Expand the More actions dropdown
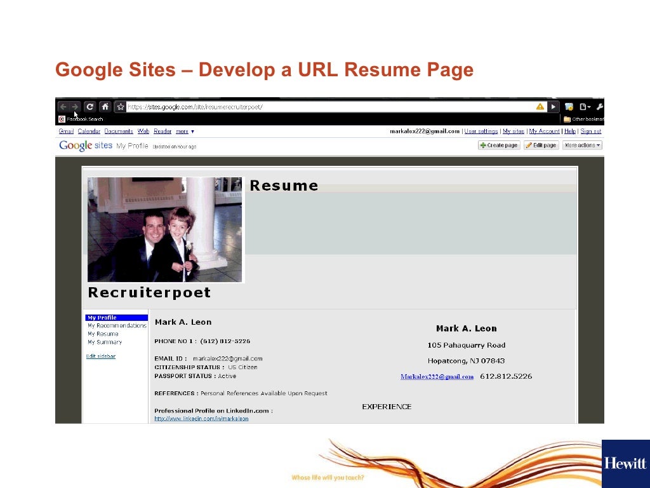Viewport: 650px width, 488px height. click(582, 146)
